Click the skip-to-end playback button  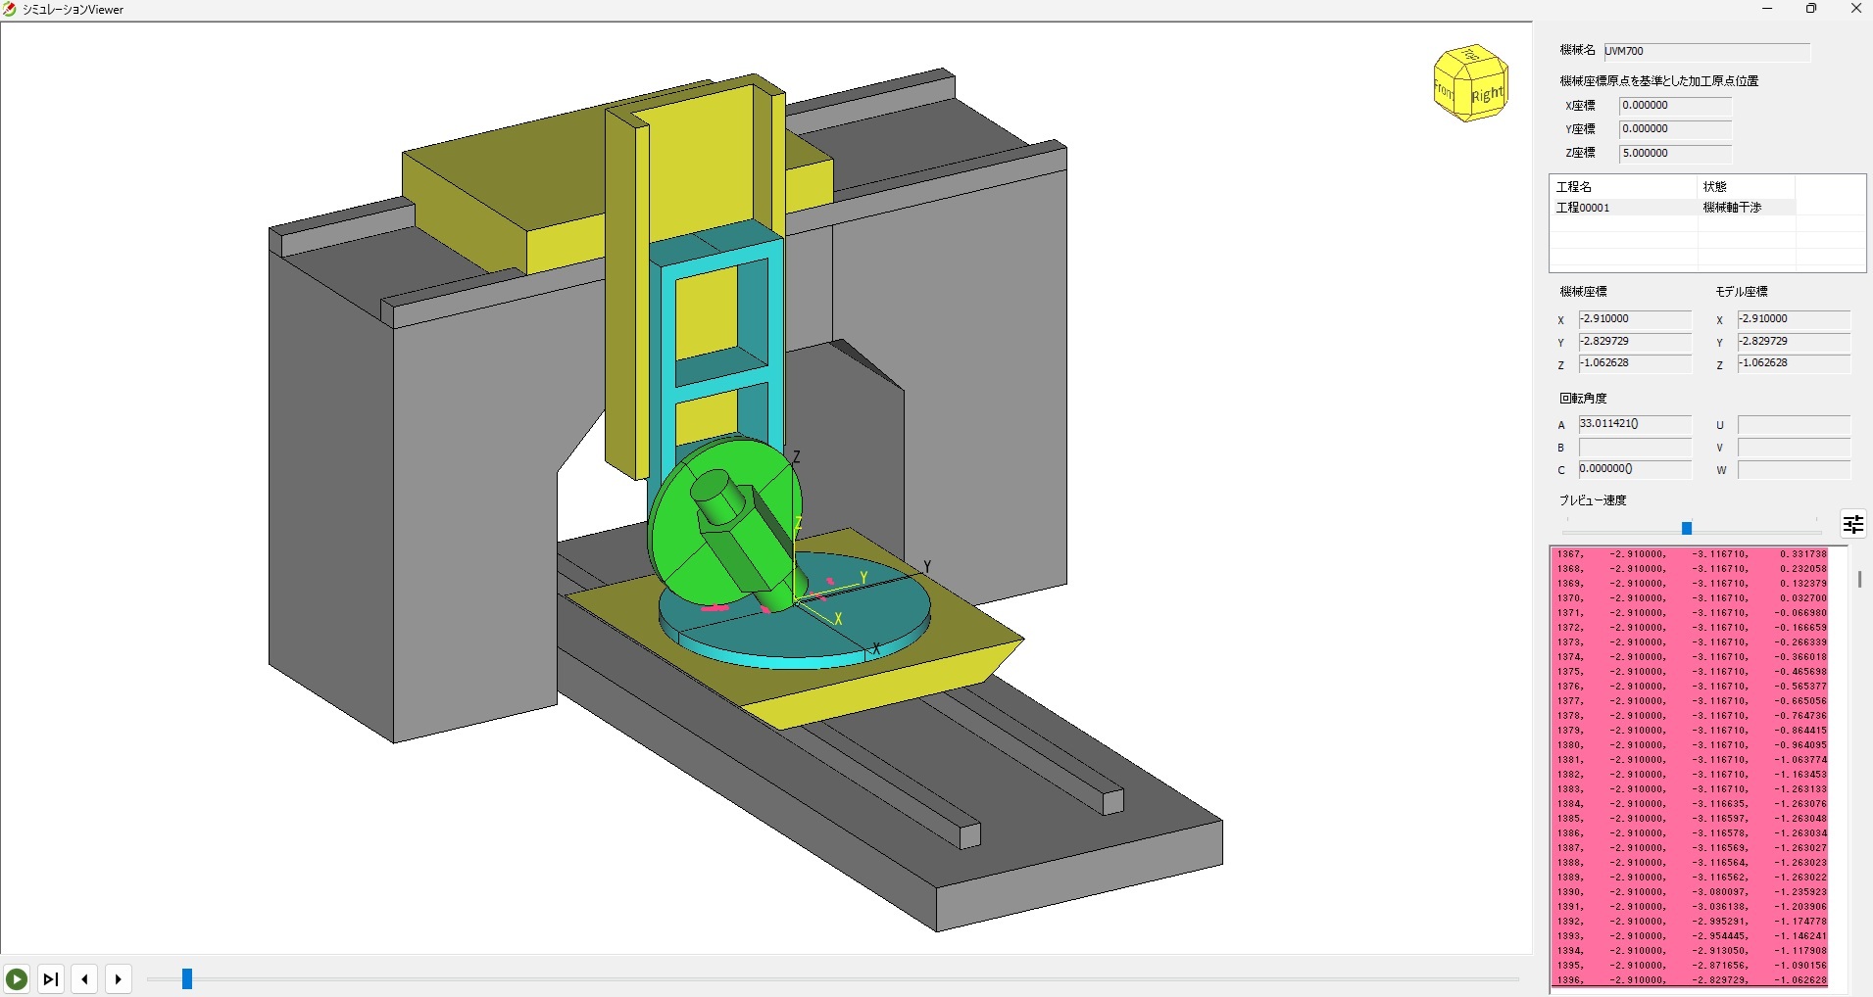pos(51,978)
